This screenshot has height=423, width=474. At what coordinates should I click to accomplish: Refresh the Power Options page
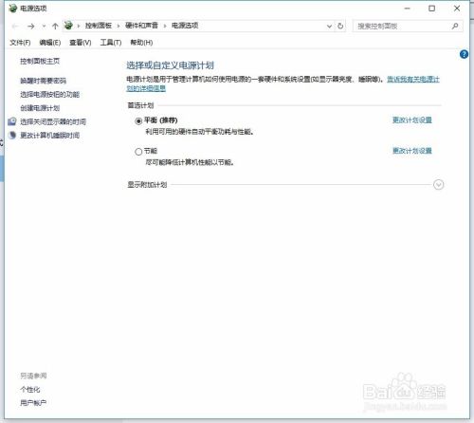click(x=340, y=26)
